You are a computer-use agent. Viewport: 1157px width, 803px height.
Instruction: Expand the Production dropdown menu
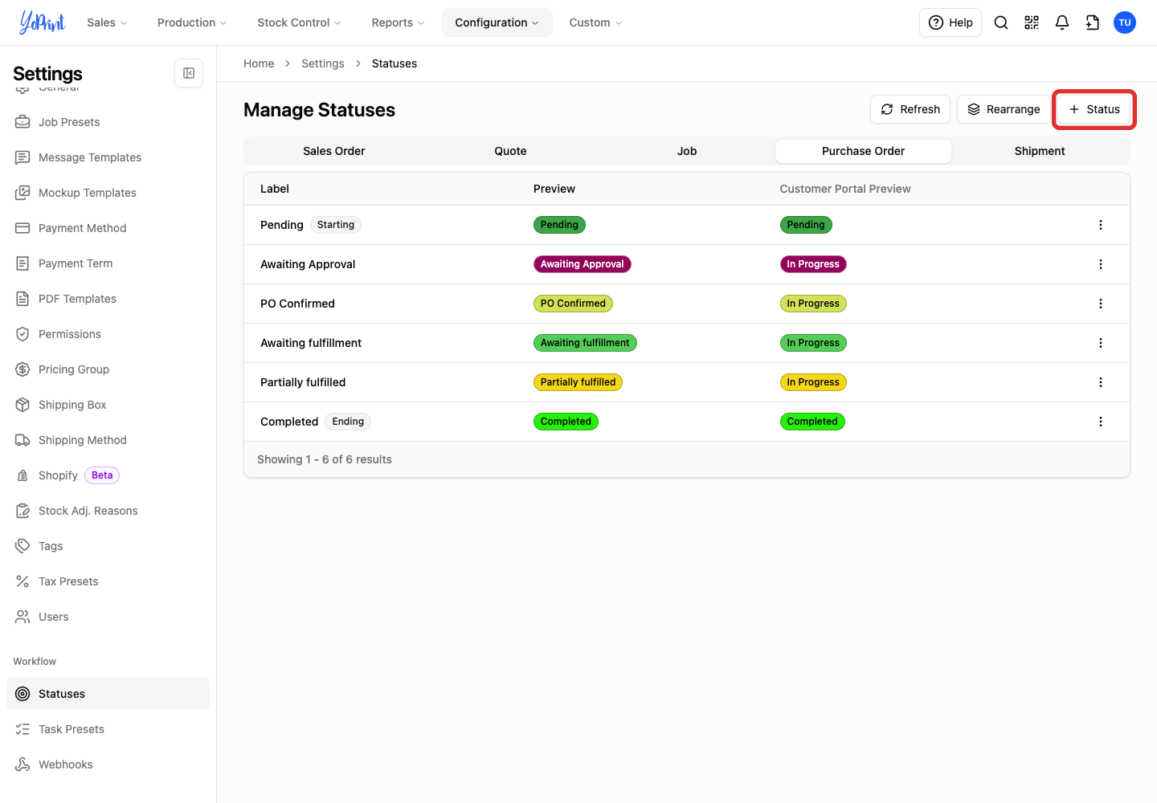coord(192,22)
